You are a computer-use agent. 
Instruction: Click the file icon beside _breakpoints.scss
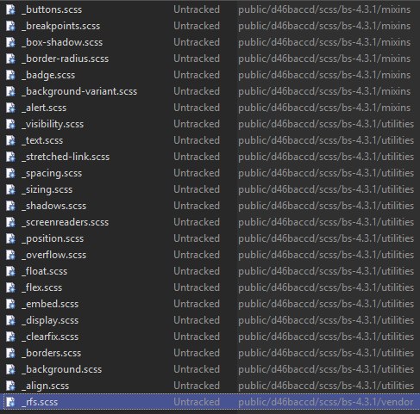pyautogui.click(x=10, y=26)
